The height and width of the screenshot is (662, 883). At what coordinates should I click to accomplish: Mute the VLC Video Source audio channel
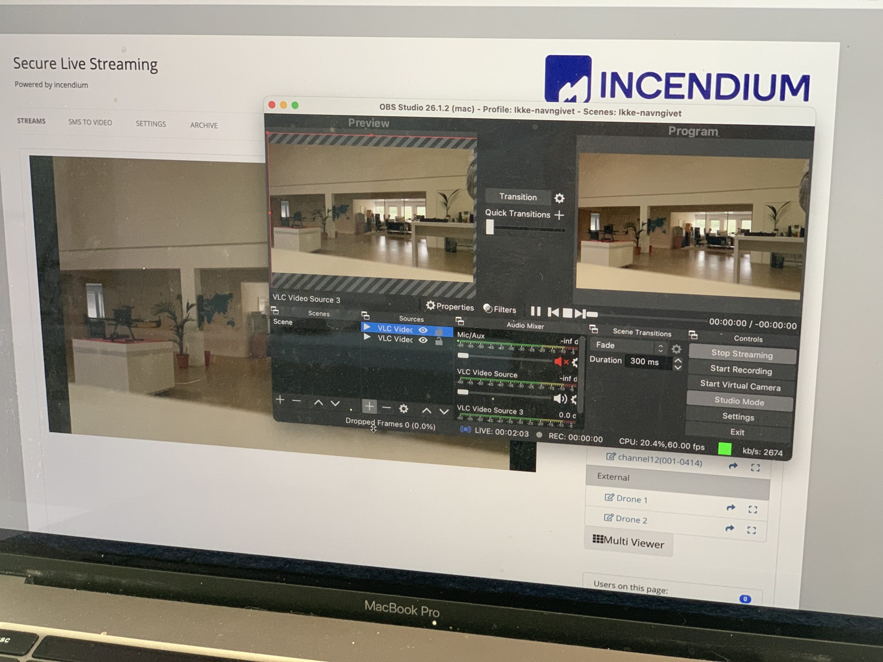560,398
